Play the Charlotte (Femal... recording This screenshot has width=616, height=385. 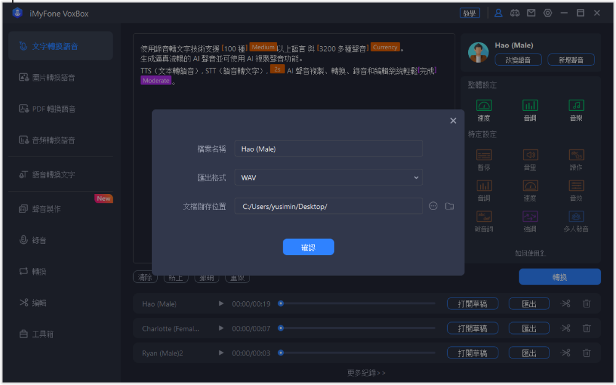click(x=221, y=328)
